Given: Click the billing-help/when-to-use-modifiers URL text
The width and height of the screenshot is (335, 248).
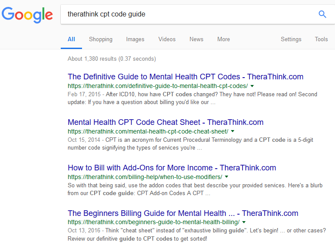Looking at the screenshot, I should (145, 177).
